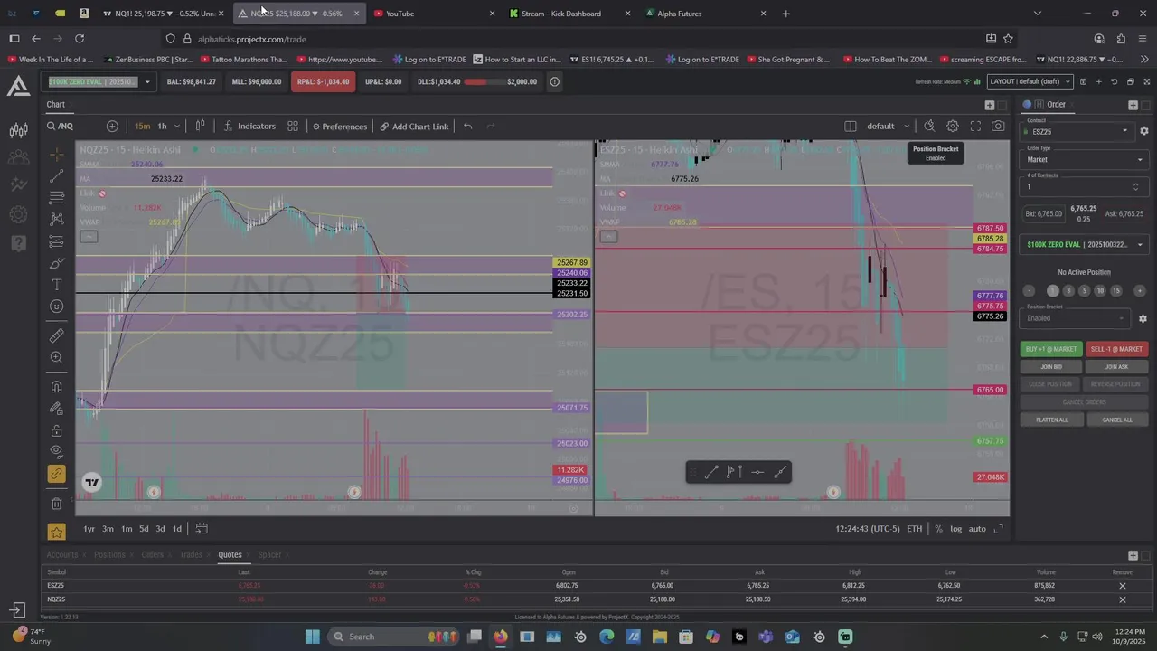Select the ruler measure tool

click(56, 335)
